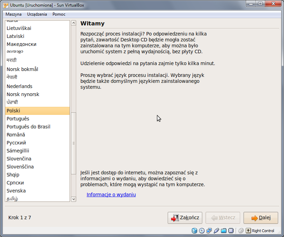The width and height of the screenshot is (284, 237).
Task: Select Македонски in the language list
Action: pos(37,44)
